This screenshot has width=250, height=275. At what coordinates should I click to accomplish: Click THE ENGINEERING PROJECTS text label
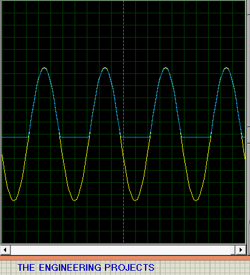[x=86, y=268]
